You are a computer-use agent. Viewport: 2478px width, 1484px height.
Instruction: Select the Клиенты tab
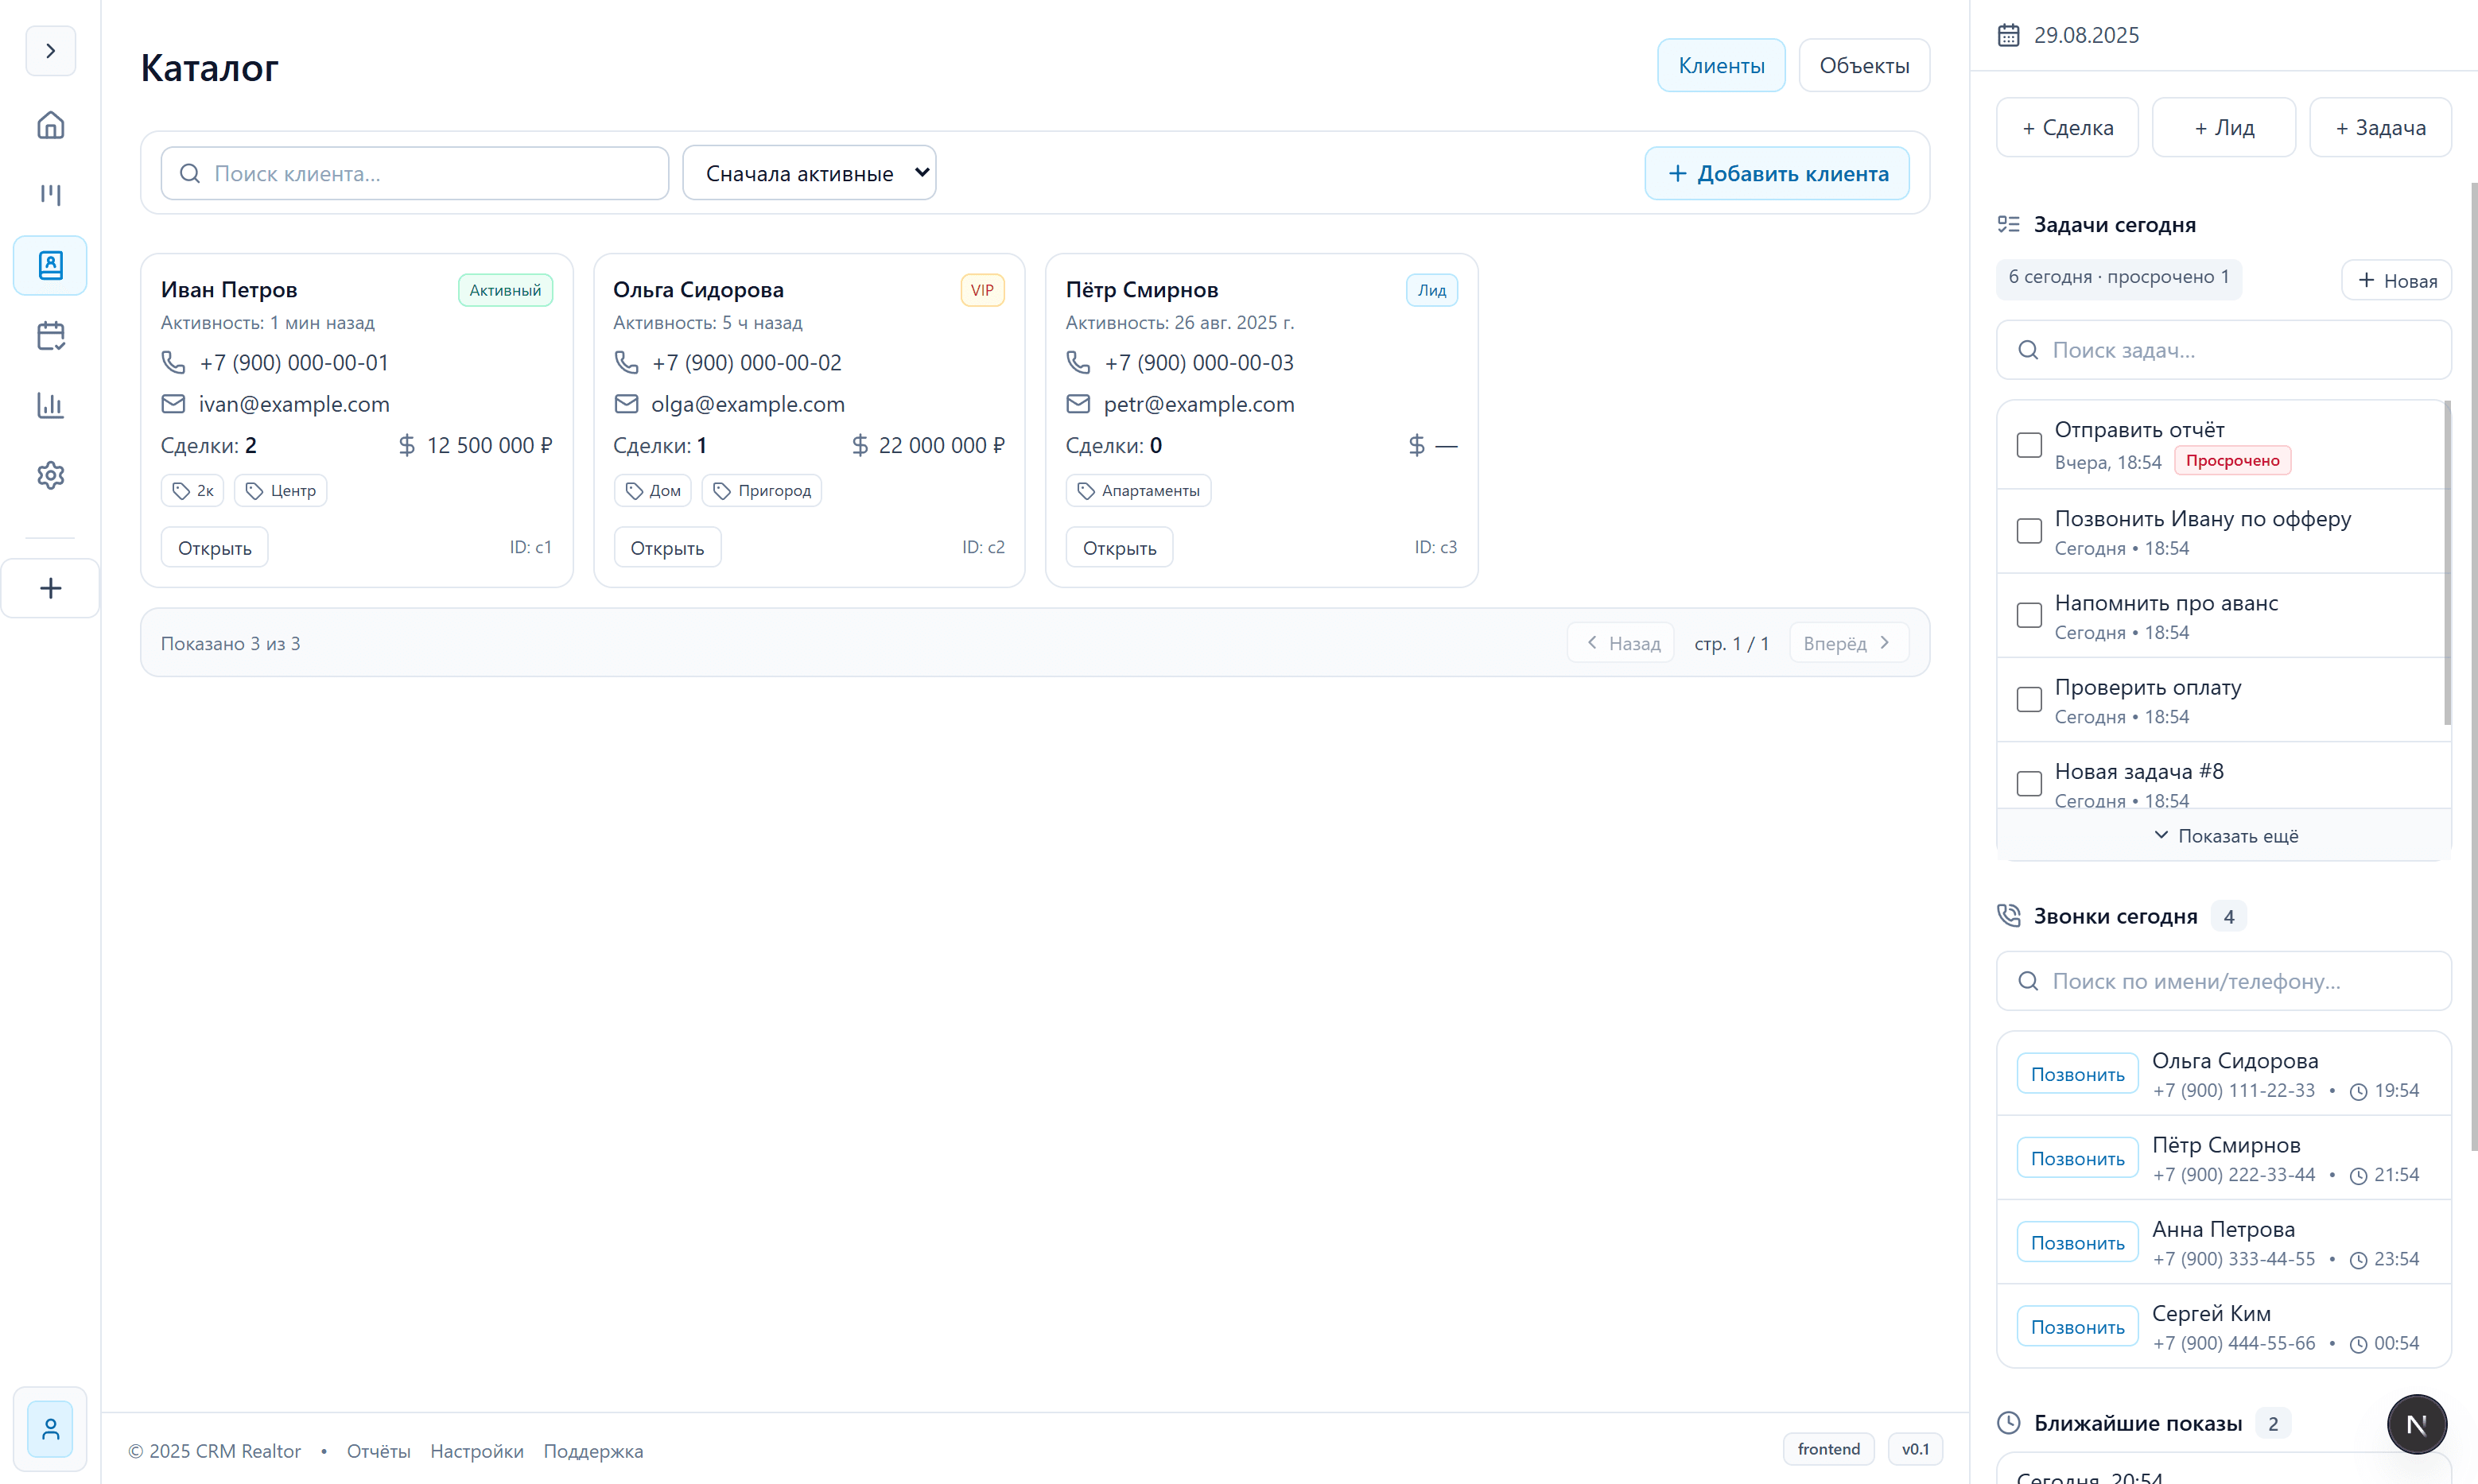(1719, 66)
